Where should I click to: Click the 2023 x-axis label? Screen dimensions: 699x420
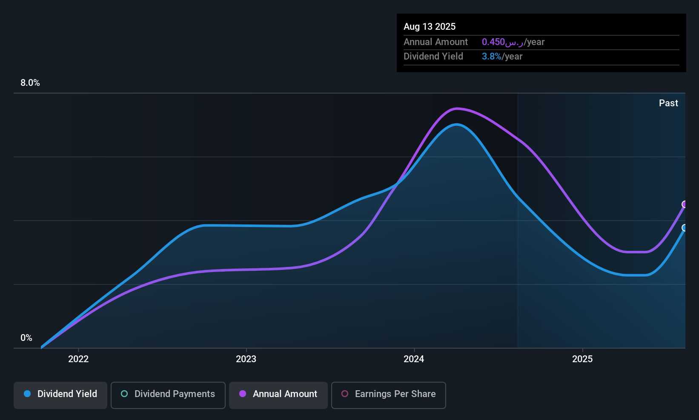(246, 359)
